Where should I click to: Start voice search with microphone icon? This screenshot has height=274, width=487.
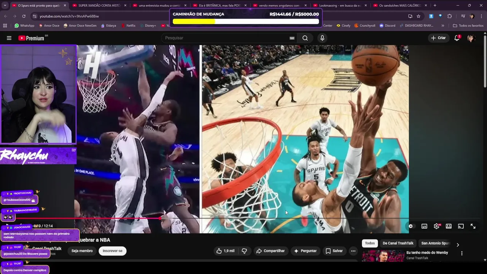tap(322, 38)
